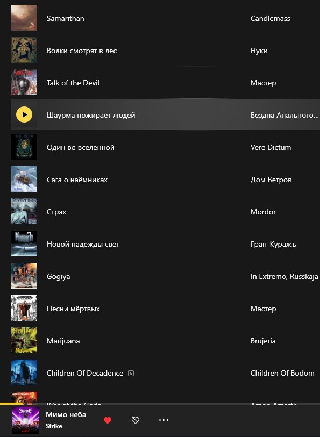
Task: Open artist Children Of Bodom
Action: 282,373
